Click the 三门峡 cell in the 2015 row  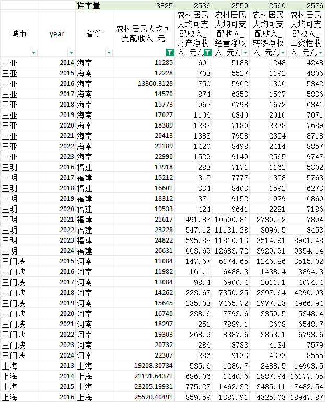[19, 261]
